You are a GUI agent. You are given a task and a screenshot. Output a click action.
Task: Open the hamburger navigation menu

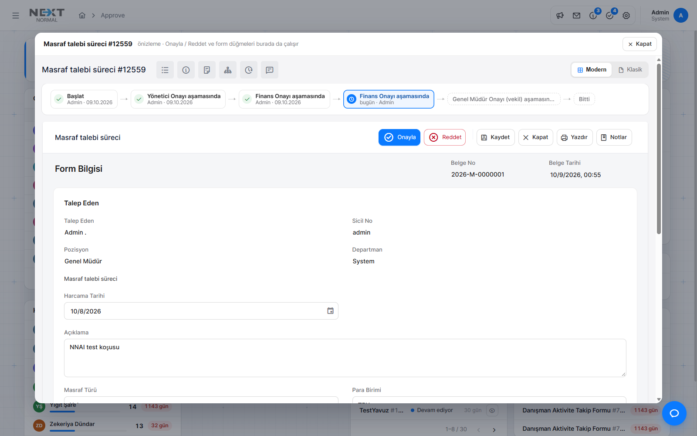[16, 16]
